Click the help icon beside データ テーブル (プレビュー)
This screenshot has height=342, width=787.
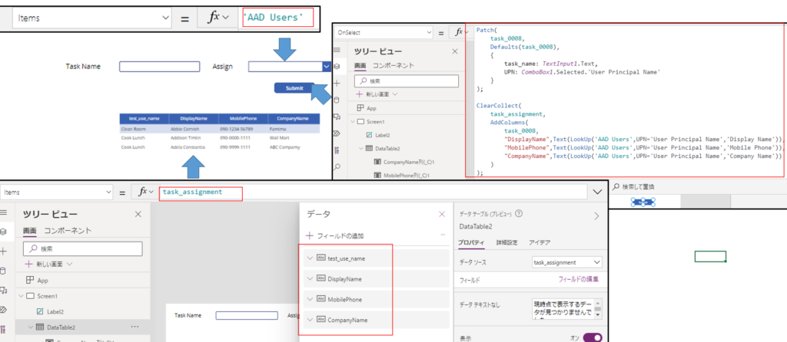tap(520, 215)
